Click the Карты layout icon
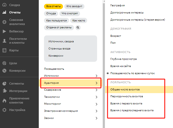173x128 pixels. (x=4, y=50)
